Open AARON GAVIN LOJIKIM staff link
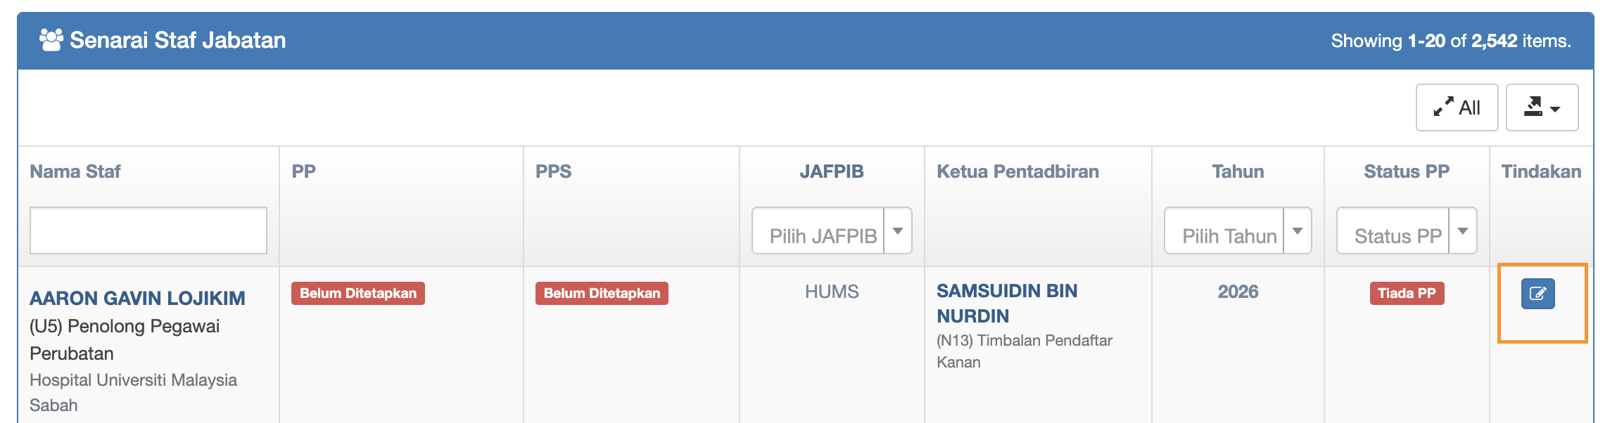The height and width of the screenshot is (423, 1617). [137, 298]
